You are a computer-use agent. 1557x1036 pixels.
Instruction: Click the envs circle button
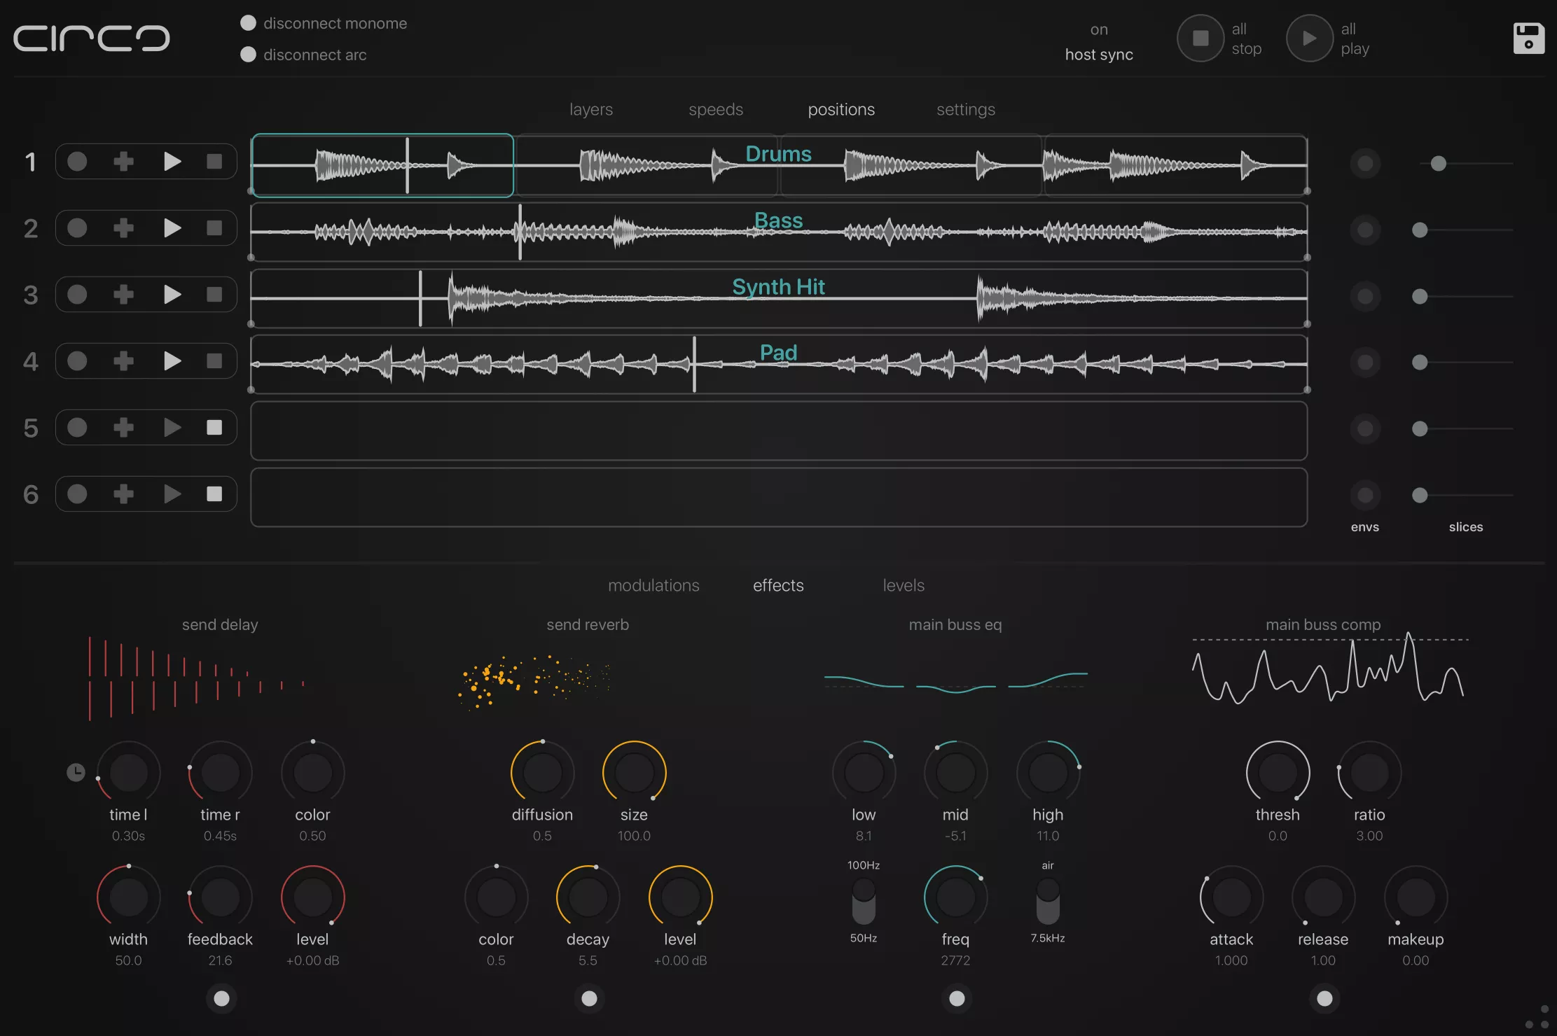pyautogui.click(x=1364, y=495)
